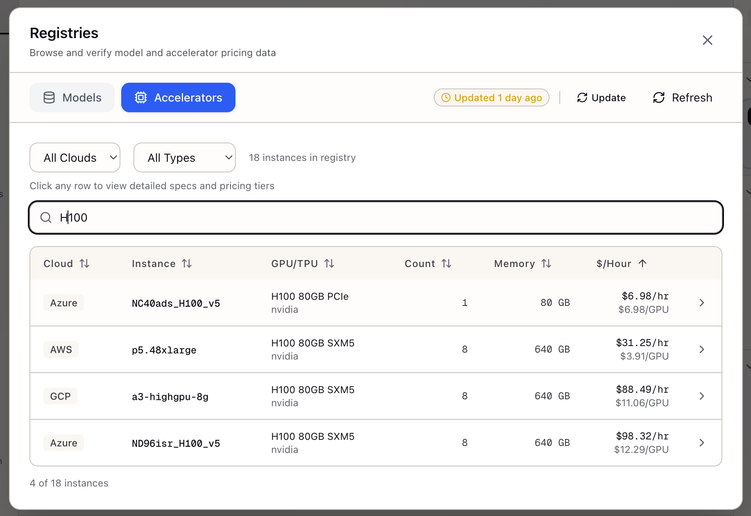The height and width of the screenshot is (516, 751).
Task: Expand the NC40ads_H100_v5 row chevron
Action: (x=701, y=303)
